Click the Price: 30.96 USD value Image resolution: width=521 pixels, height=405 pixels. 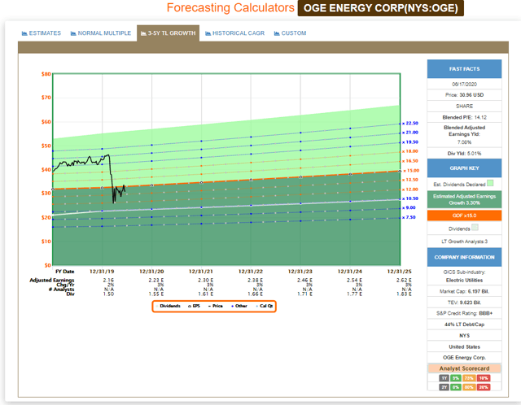(464, 95)
